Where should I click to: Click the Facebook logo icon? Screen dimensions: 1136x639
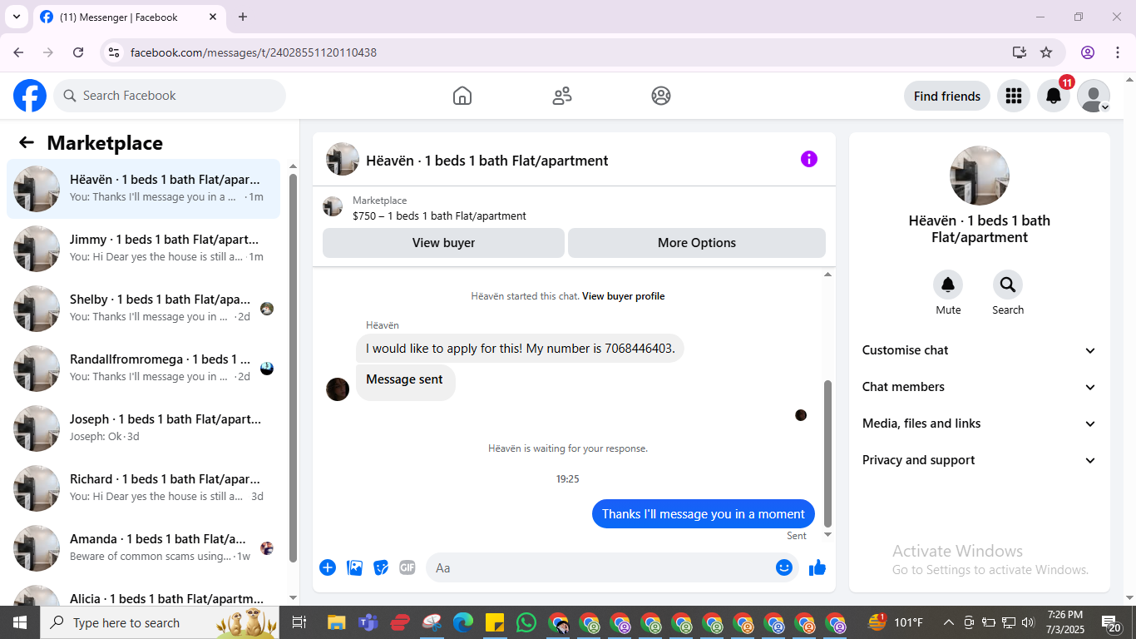pos(30,96)
